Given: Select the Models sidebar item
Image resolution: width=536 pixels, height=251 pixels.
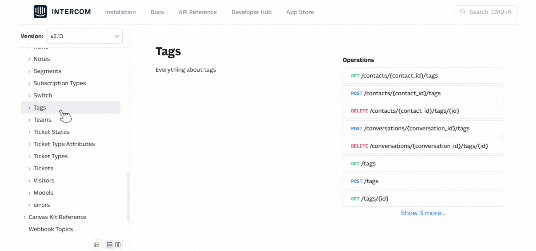Looking at the screenshot, I should pyautogui.click(x=43, y=193).
